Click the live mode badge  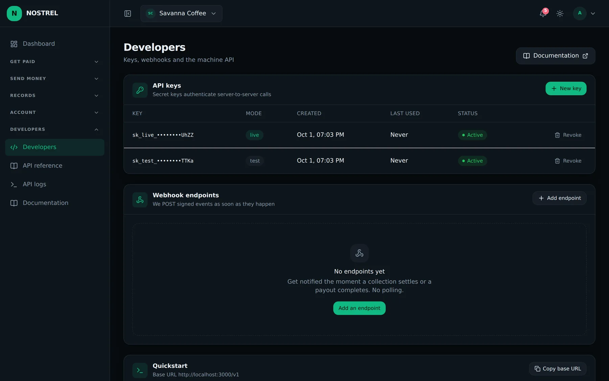tap(254, 135)
